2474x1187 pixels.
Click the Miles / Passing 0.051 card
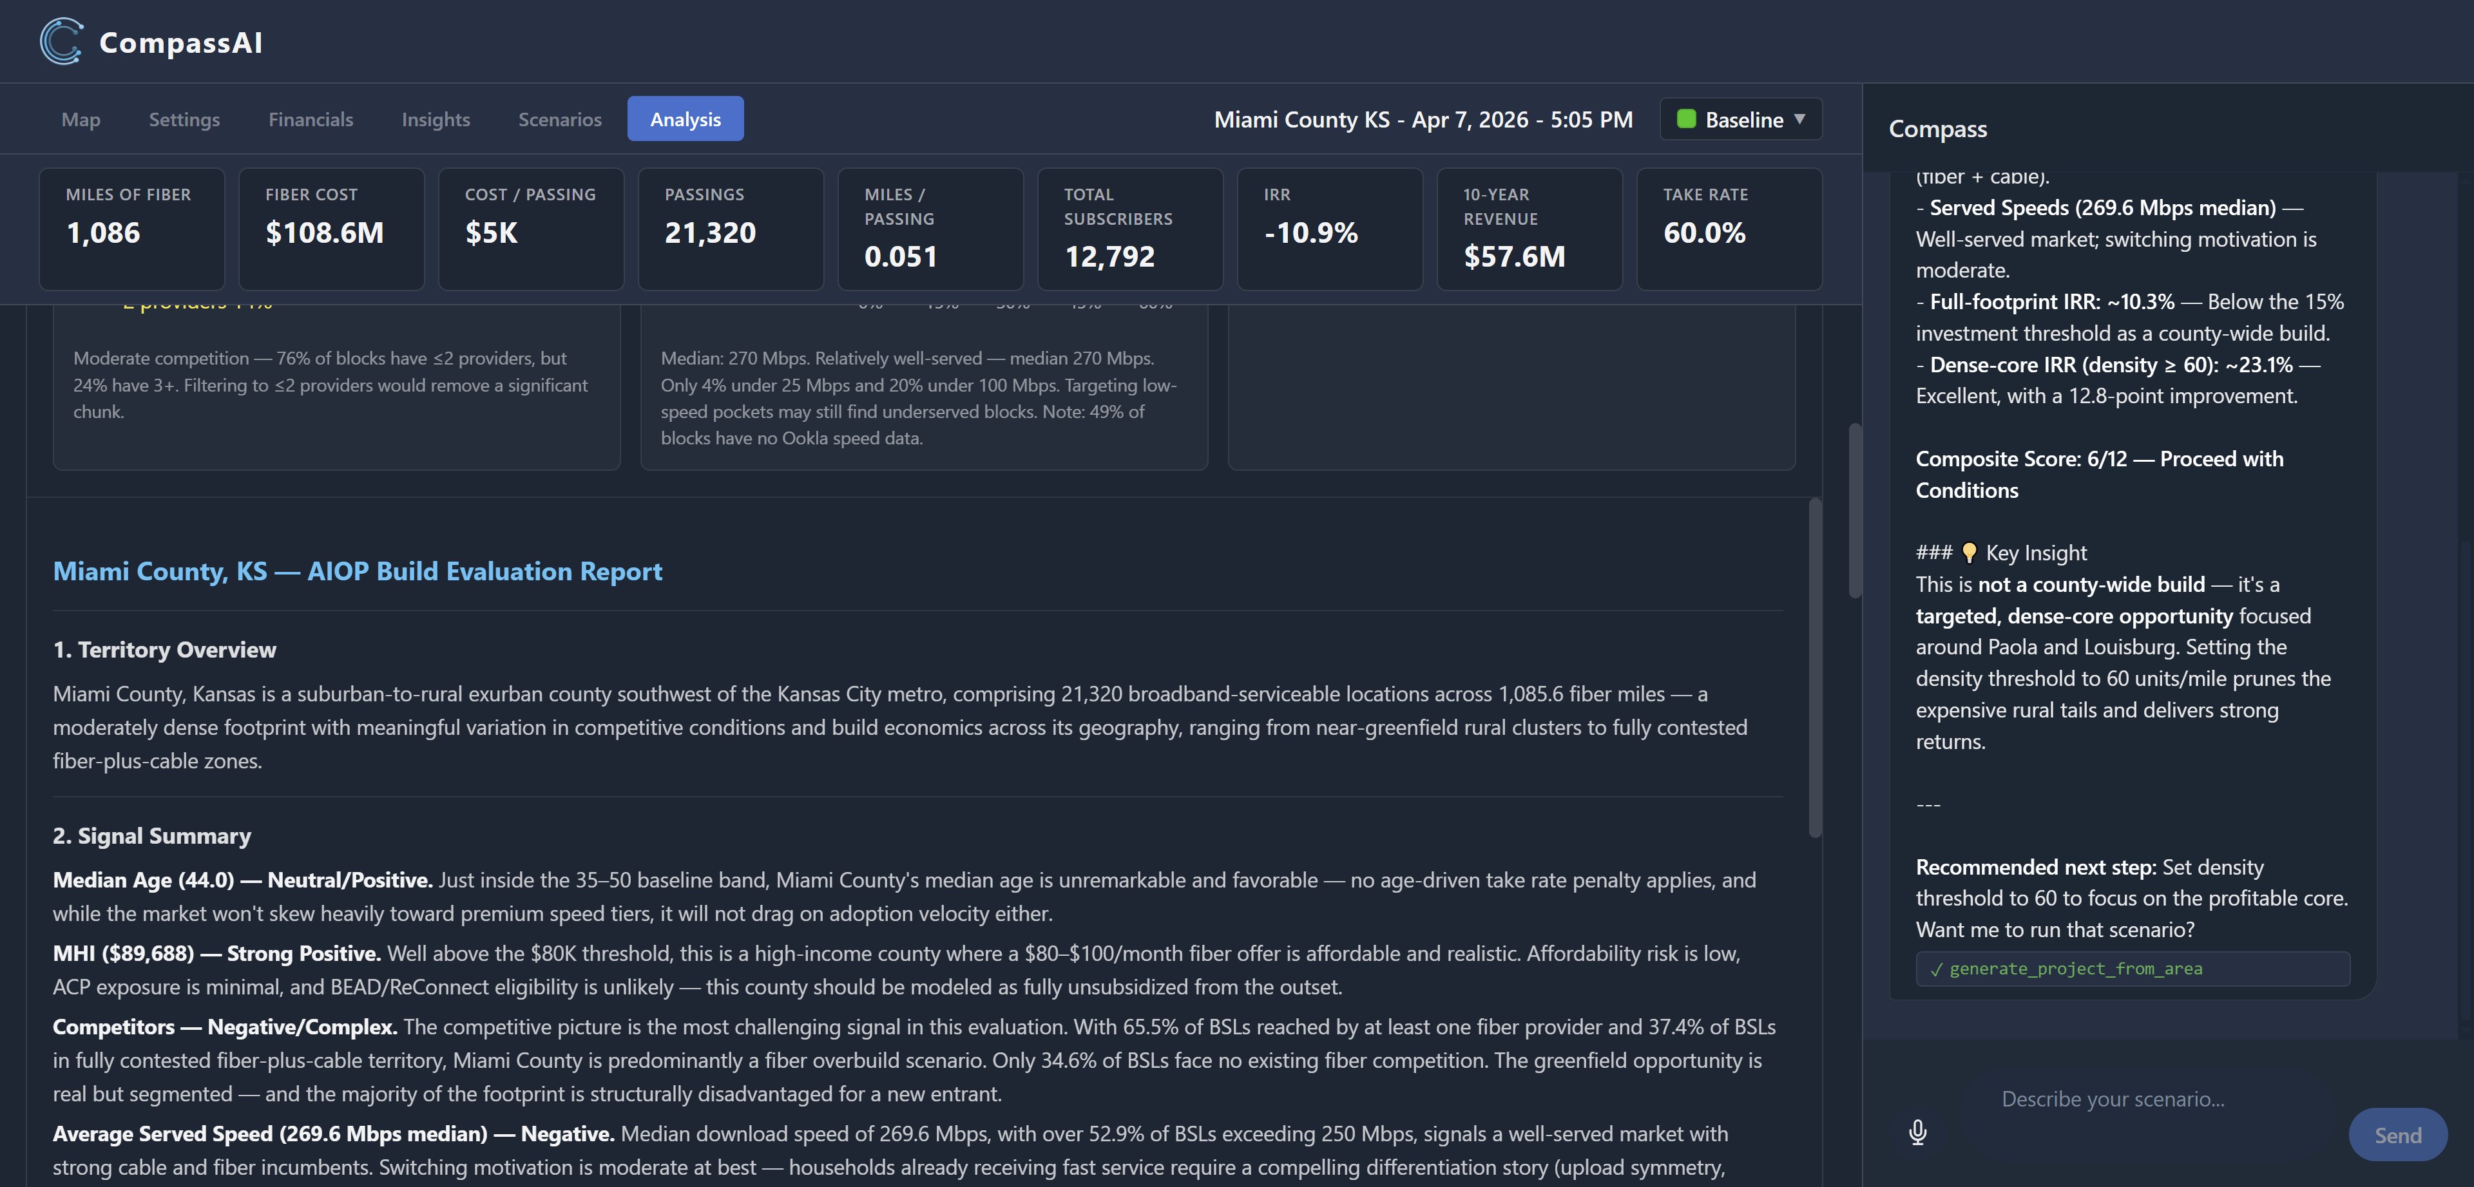[x=930, y=229]
